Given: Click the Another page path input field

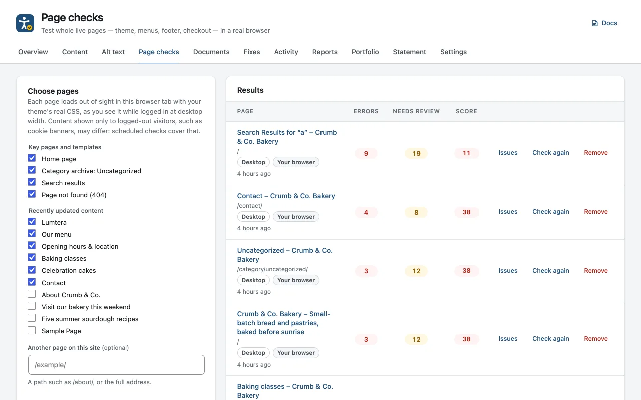Looking at the screenshot, I should [x=116, y=365].
